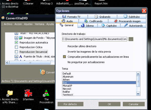Click the ConvertXtoDVD title bar icon
The image size is (151, 110).
pos(3,18)
